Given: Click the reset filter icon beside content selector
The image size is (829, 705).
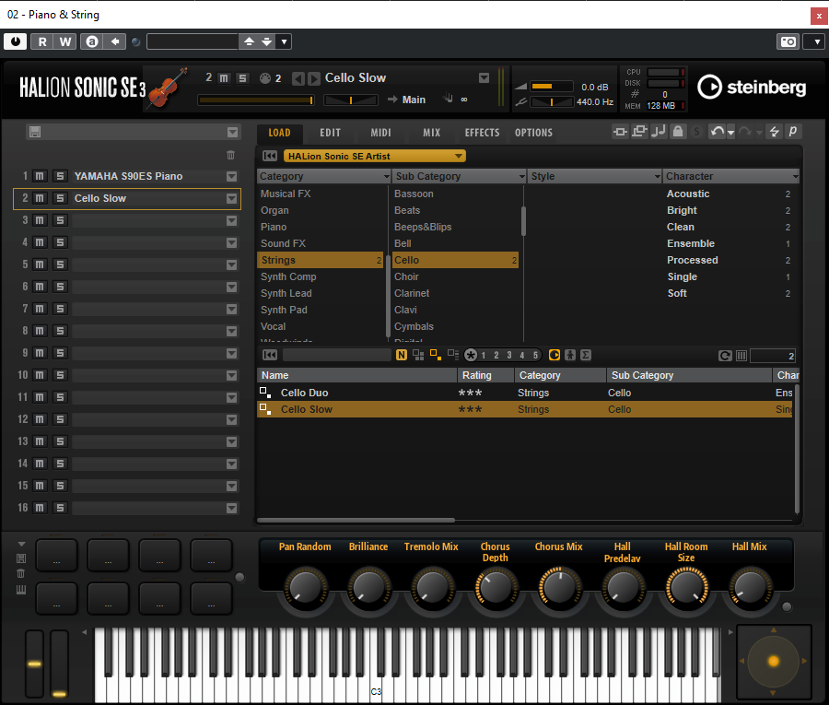Looking at the screenshot, I should [x=270, y=156].
